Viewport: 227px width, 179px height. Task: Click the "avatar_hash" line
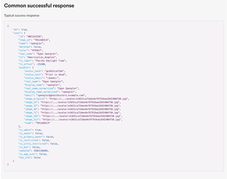(44, 71)
